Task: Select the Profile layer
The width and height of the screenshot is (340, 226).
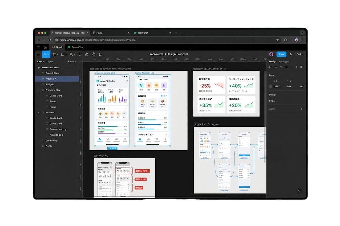Action: click(57, 146)
